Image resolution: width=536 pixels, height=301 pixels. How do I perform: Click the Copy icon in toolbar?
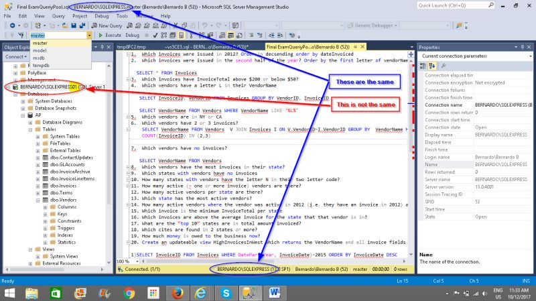click(185, 25)
